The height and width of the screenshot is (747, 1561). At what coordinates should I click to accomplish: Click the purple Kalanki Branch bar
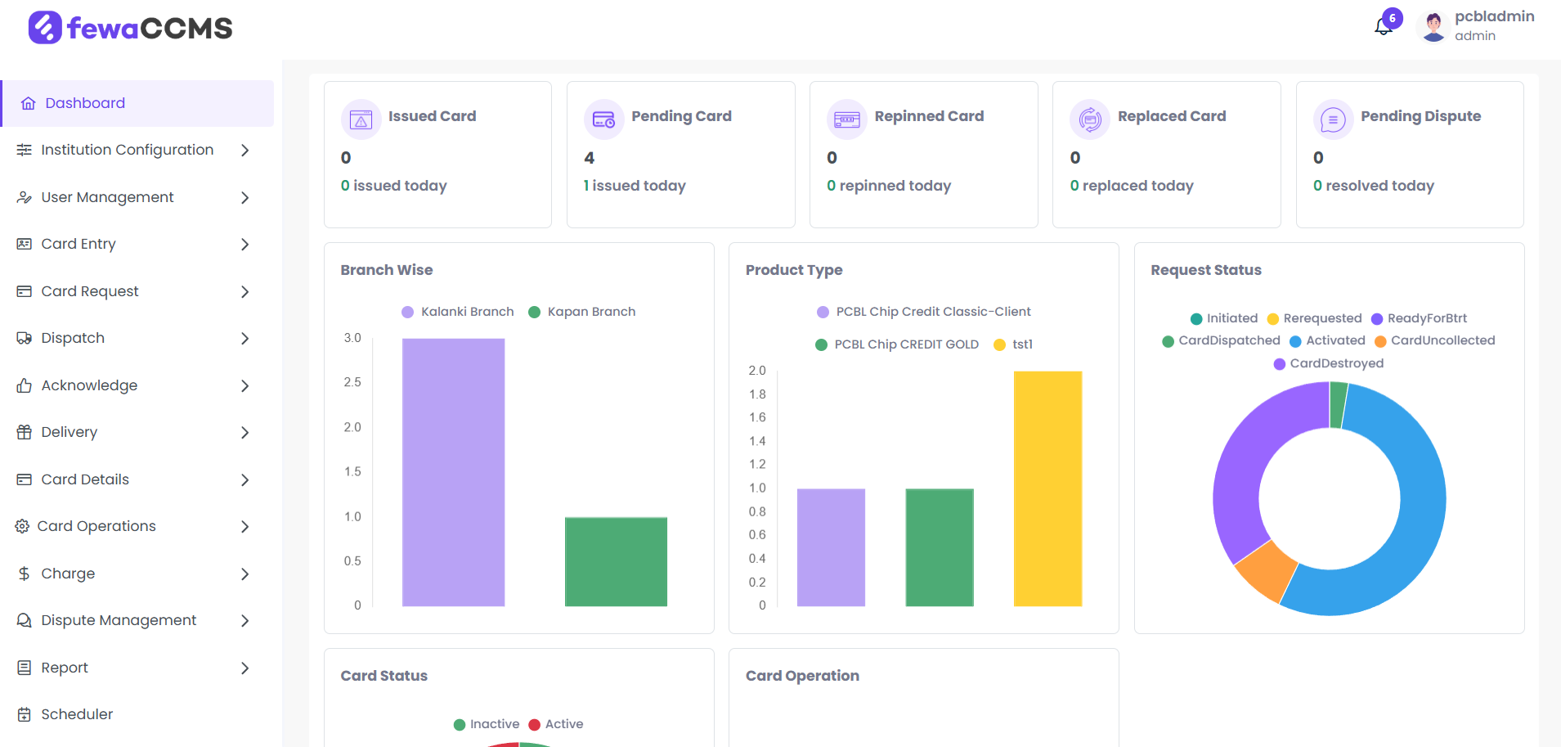point(453,472)
